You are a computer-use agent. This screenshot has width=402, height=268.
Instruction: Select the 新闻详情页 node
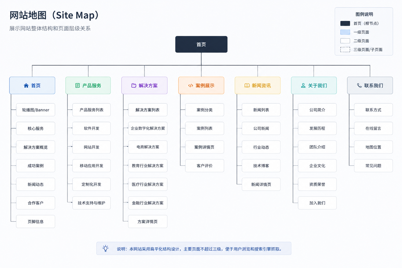coord(261,185)
